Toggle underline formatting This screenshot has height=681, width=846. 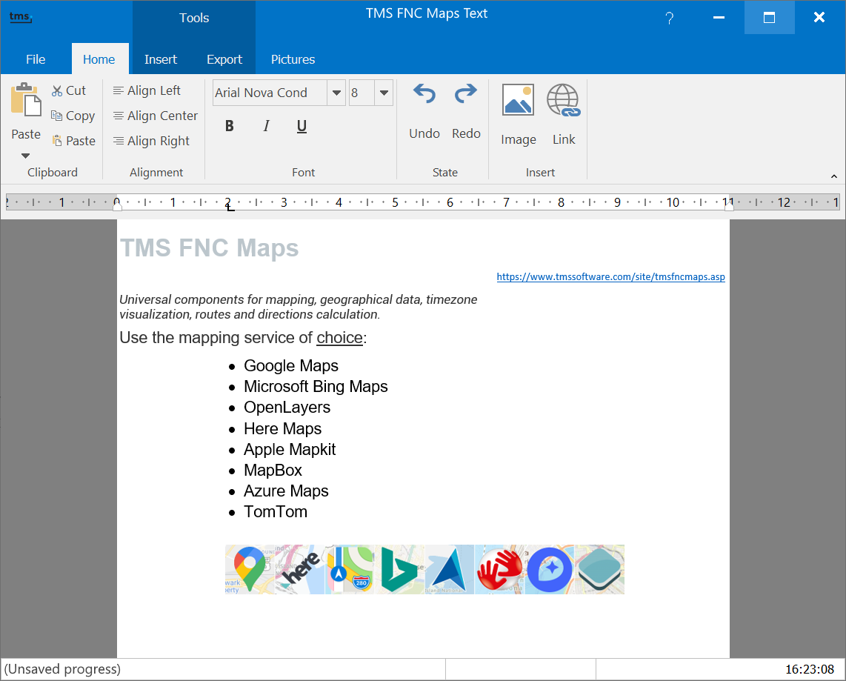click(x=301, y=126)
